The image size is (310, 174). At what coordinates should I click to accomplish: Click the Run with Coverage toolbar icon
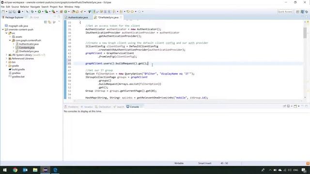coord(46,12)
